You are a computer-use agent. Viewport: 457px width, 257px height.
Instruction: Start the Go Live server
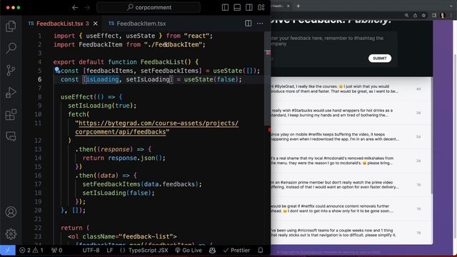(x=189, y=250)
